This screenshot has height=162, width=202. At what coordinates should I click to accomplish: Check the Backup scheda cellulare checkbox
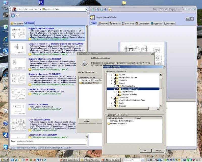click(x=115, y=78)
